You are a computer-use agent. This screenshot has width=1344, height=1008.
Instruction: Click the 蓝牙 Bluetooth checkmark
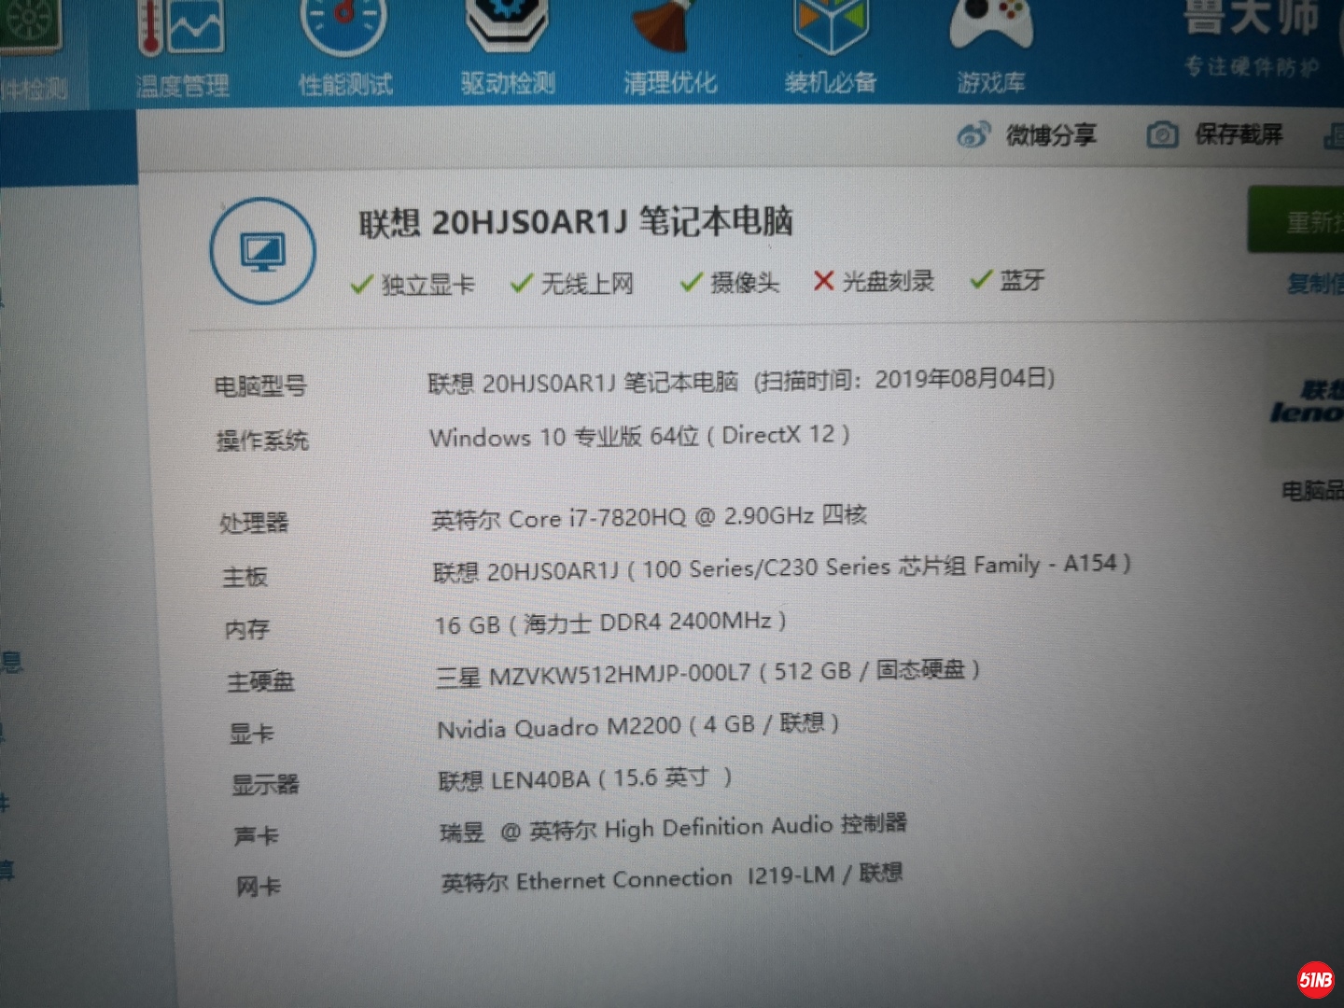tap(982, 279)
